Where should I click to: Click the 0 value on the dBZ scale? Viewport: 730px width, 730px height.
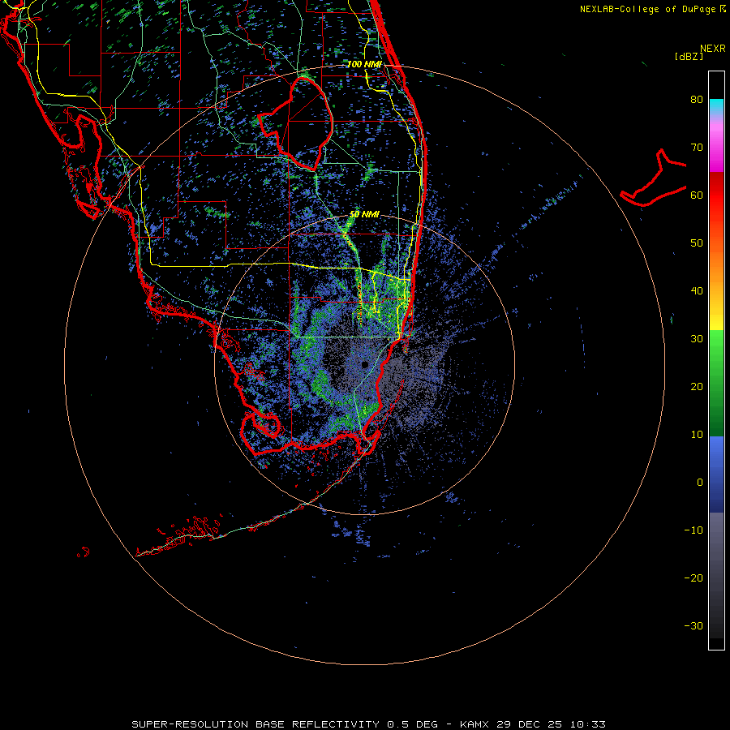(x=700, y=483)
